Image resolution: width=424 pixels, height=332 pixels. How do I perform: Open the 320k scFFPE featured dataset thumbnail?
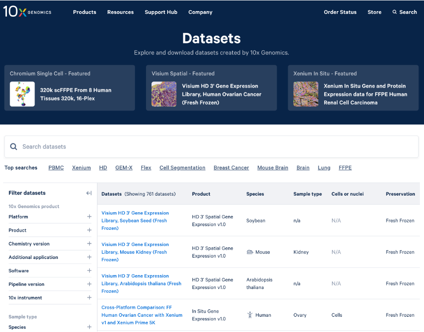(x=22, y=94)
